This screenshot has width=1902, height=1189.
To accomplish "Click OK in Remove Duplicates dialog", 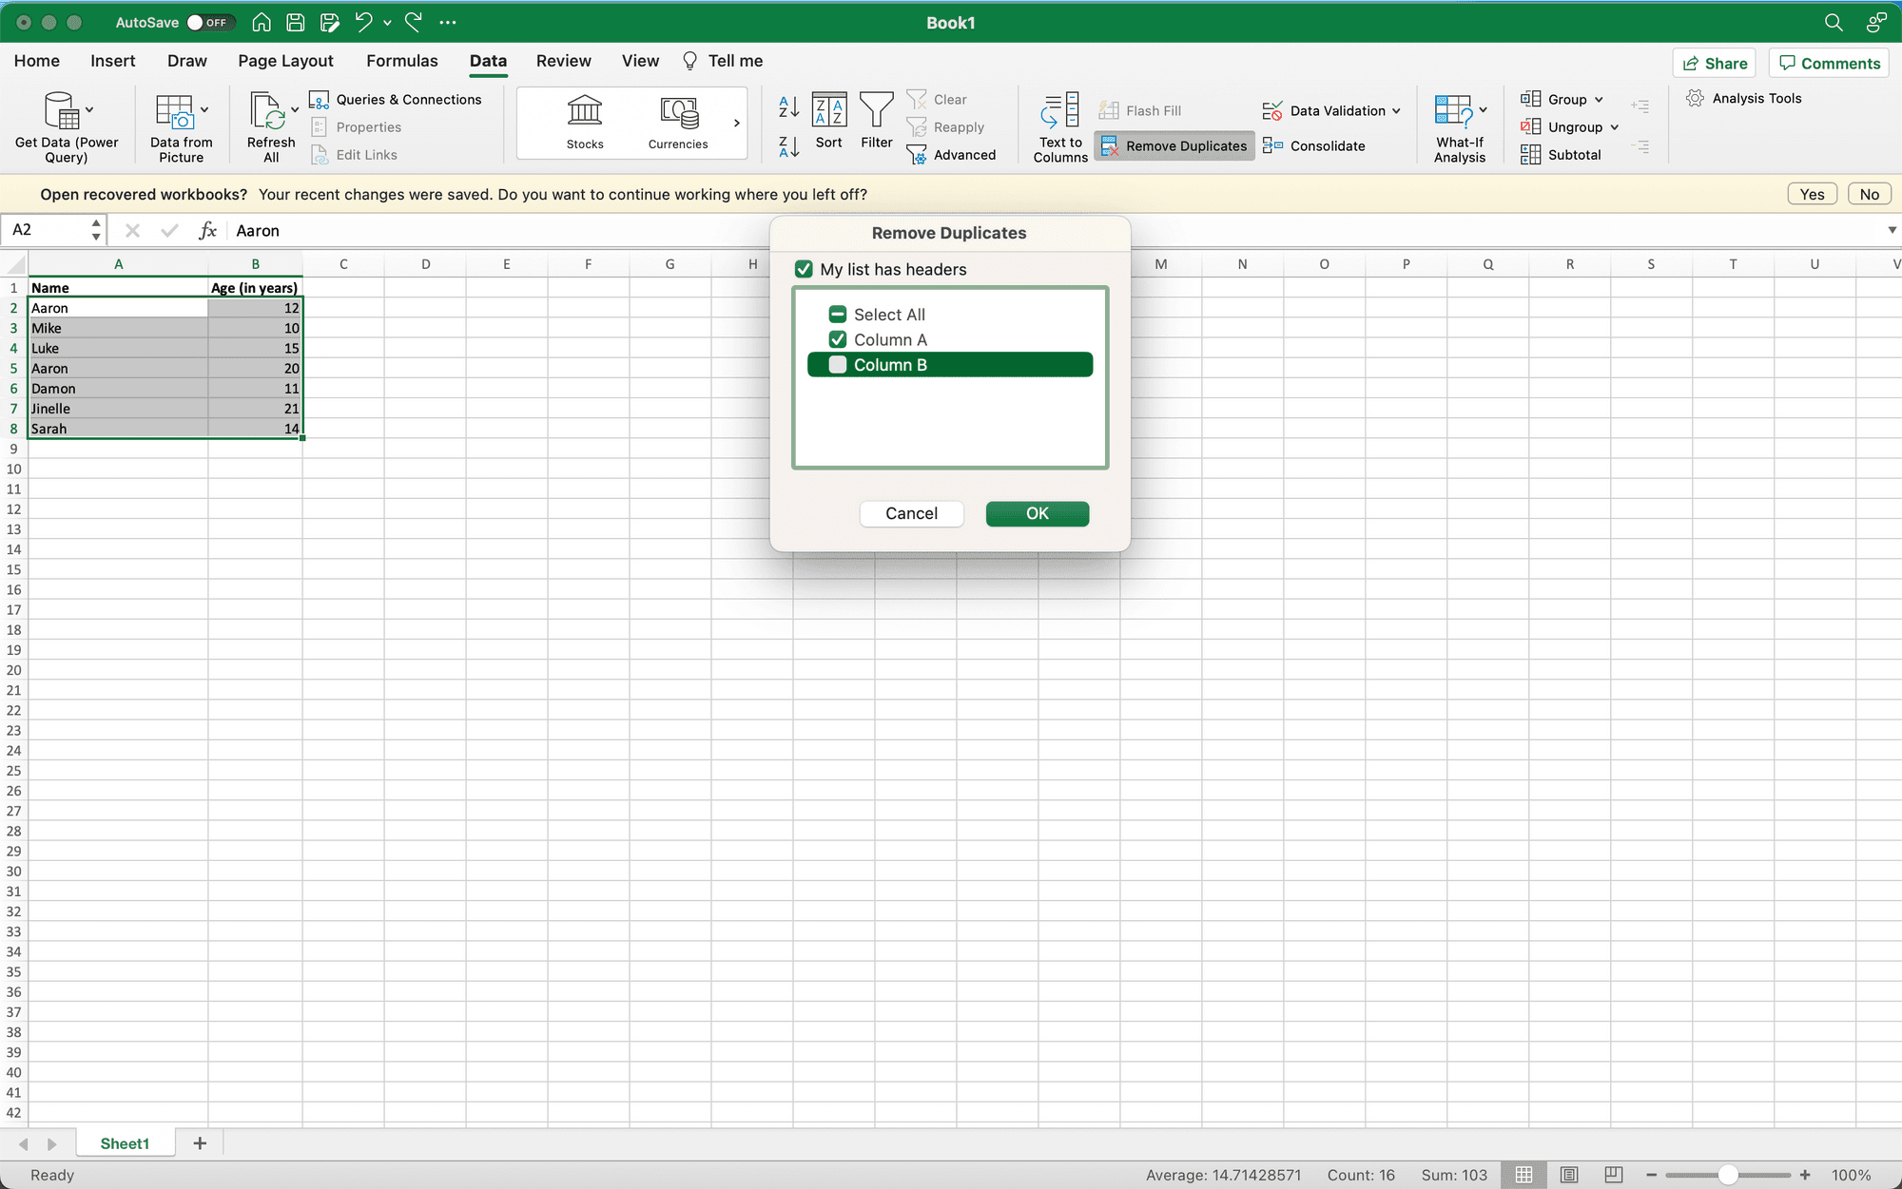I will coord(1037,513).
